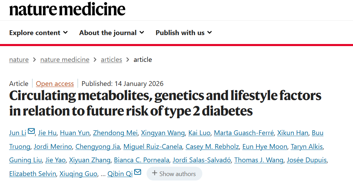Go to nature breadcrumb link
This screenshot has height=186, width=353.
click(19, 59)
